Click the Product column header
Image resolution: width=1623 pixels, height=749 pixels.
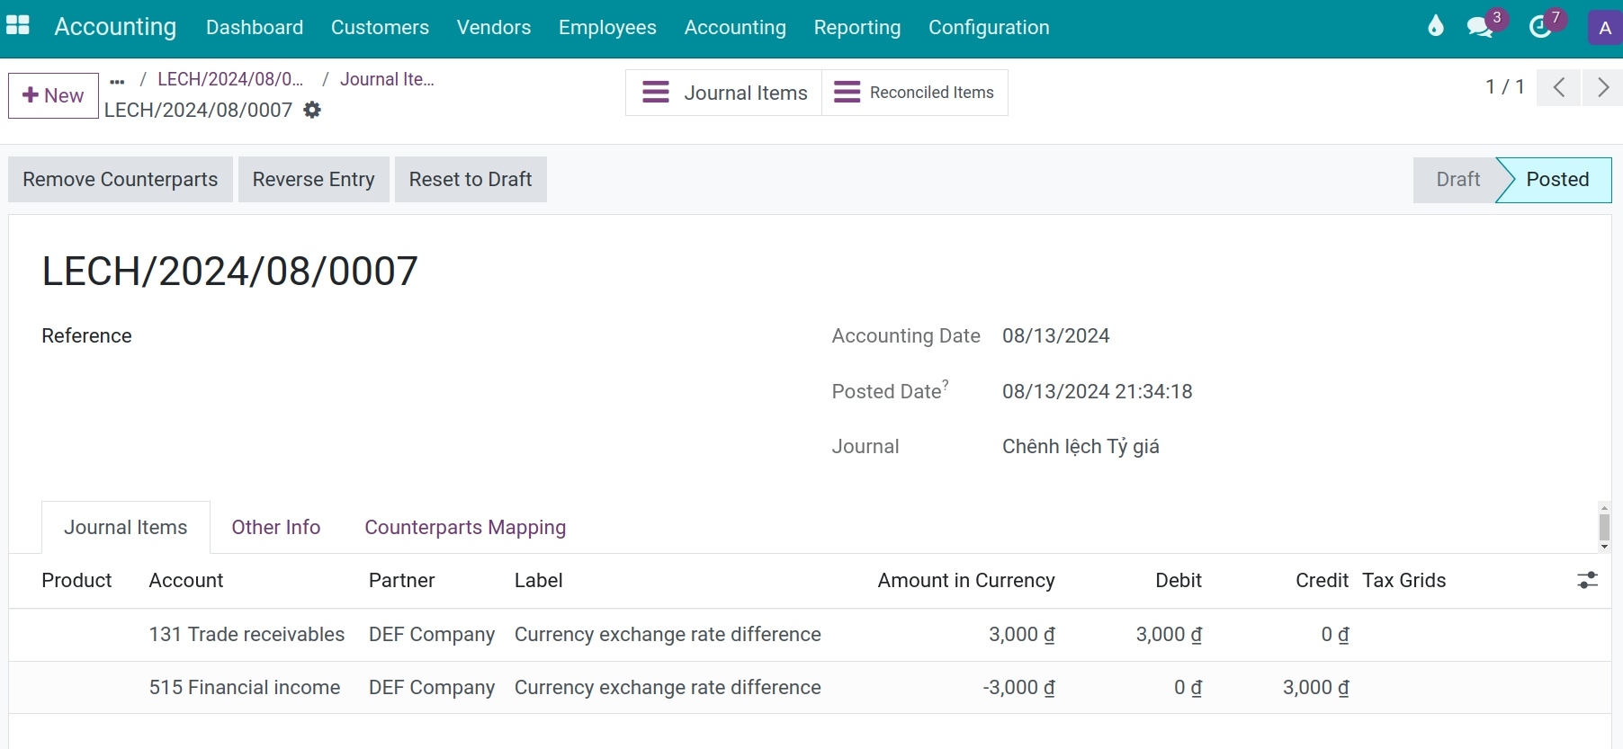(x=76, y=581)
